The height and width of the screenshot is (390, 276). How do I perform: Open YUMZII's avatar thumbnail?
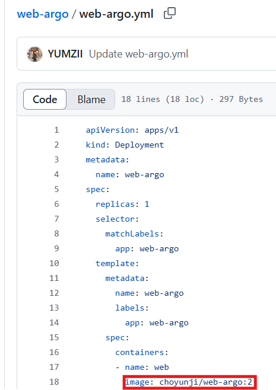pos(34,54)
